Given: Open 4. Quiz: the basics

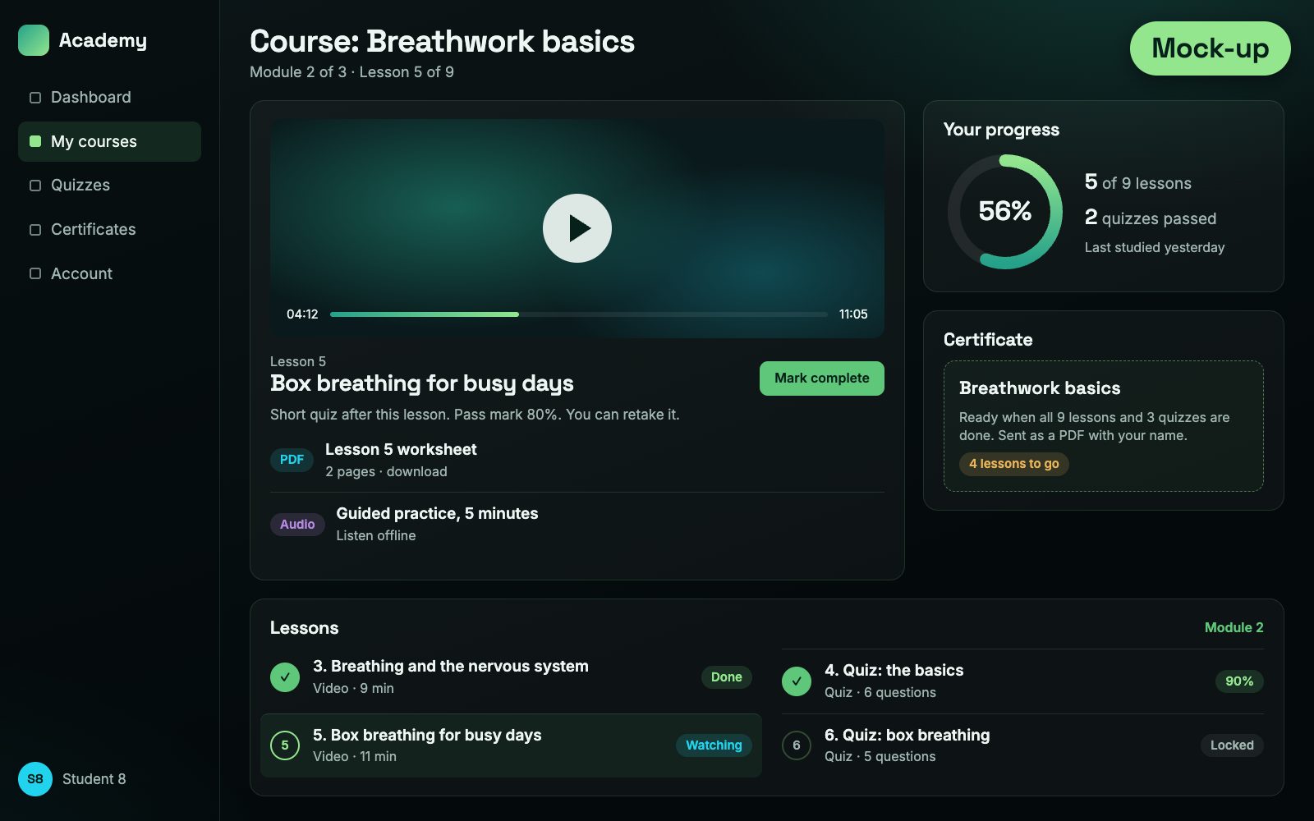Looking at the screenshot, I should click(1022, 681).
